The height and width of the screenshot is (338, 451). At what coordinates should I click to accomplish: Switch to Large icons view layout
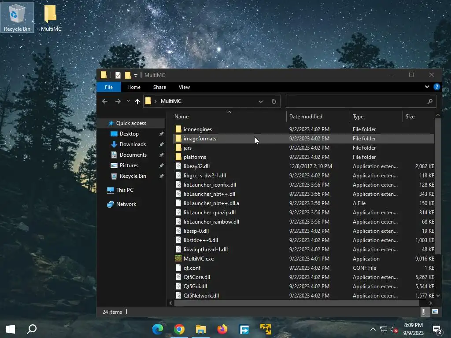point(435,312)
